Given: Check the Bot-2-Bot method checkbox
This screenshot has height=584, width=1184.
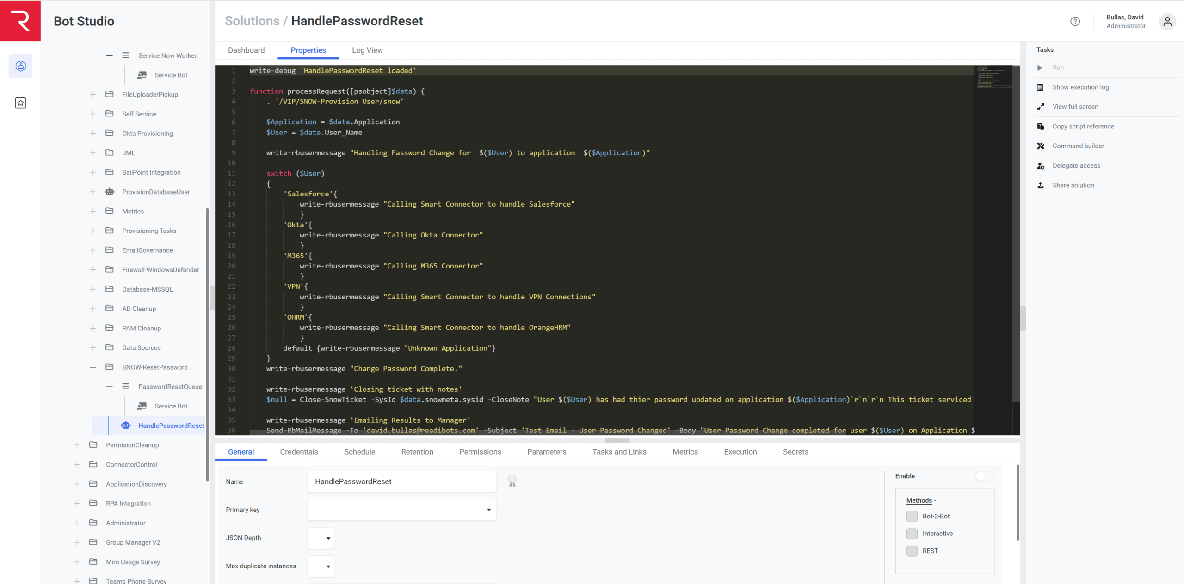Looking at the screenshot, I should pos(912,517).
